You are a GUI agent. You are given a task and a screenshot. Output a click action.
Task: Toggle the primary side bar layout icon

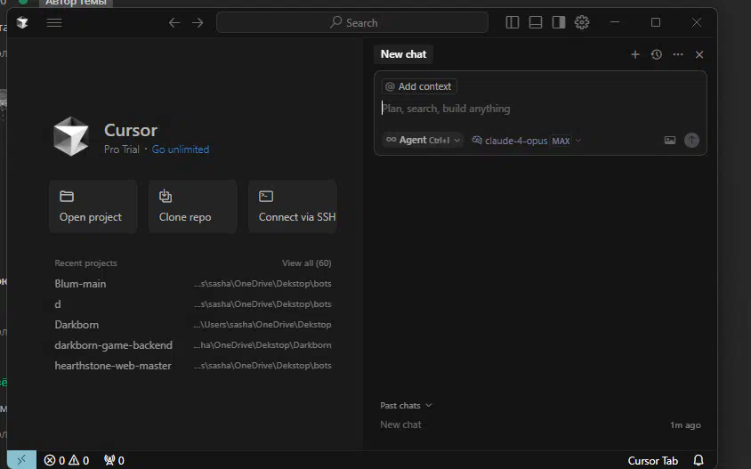[513, 22]
